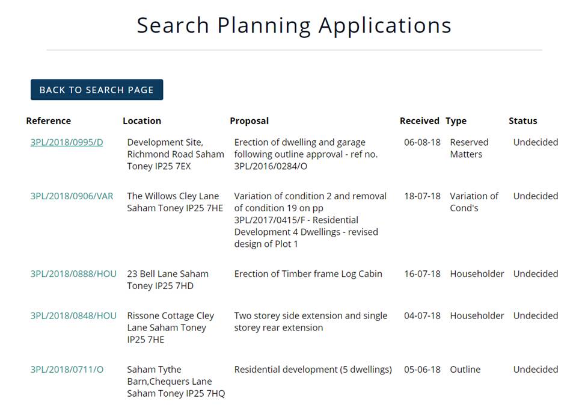Click the Outline type cell
The height and width of the screenshot is (410, 582).
click(465, 370)
